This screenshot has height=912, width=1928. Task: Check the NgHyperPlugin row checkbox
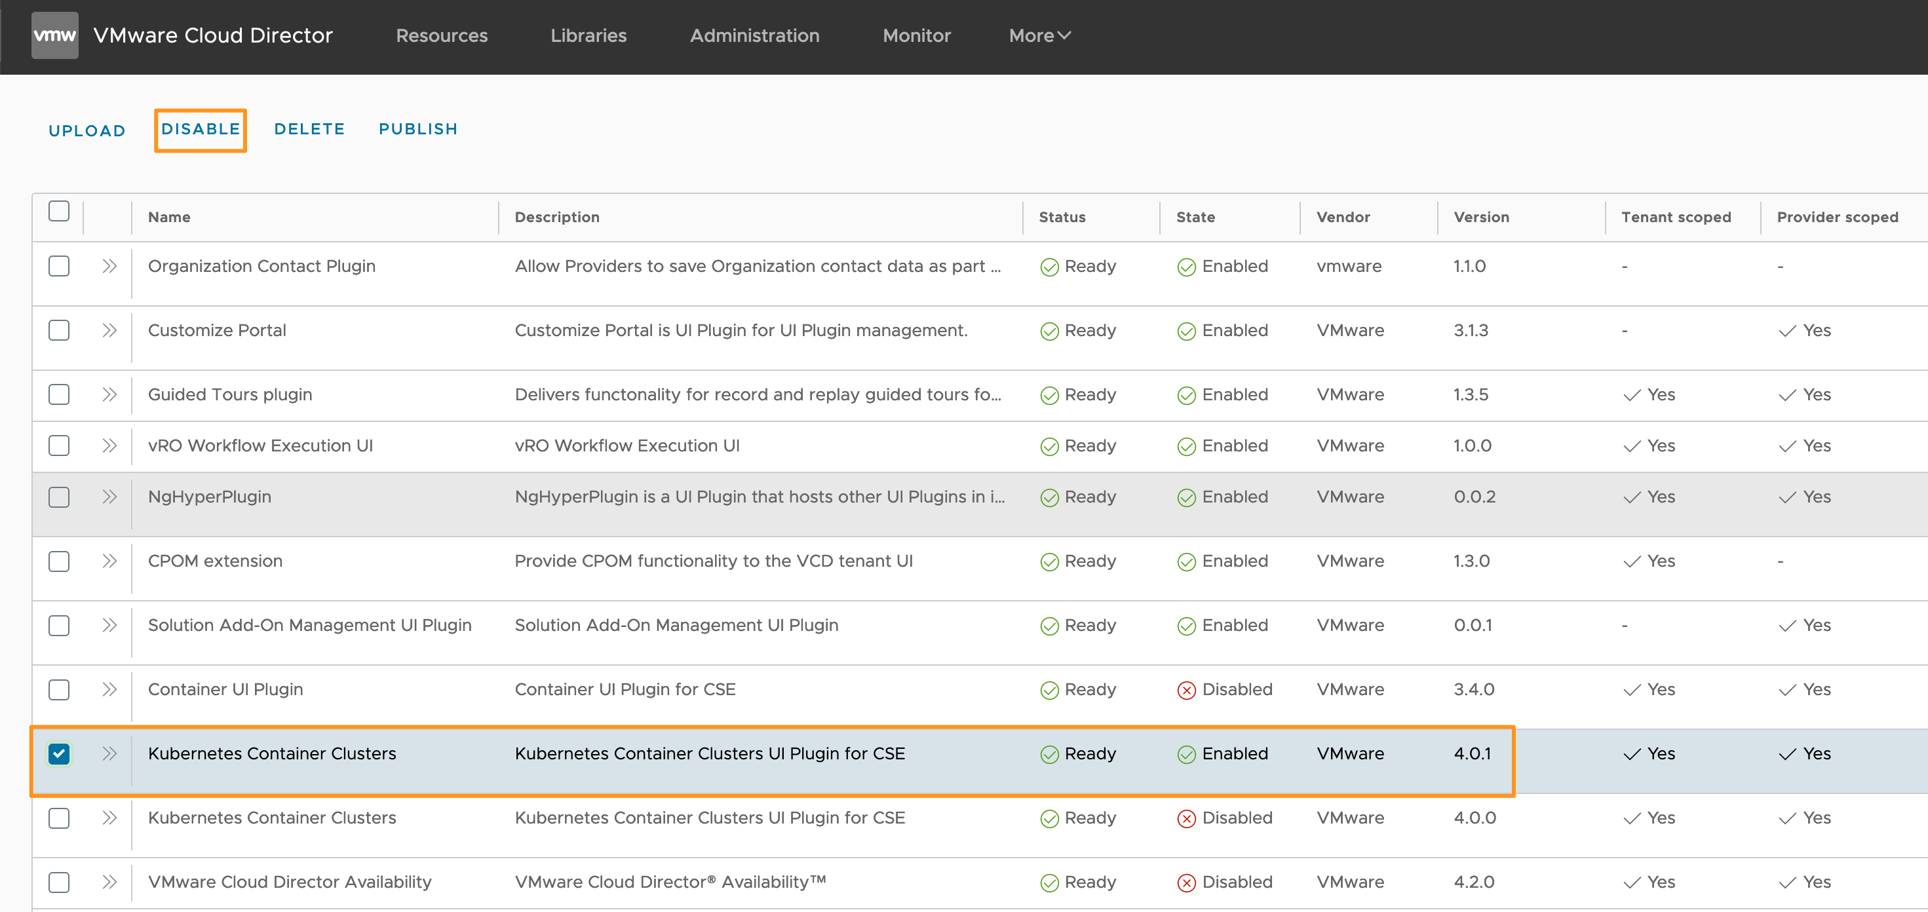[x=59, y=497]
